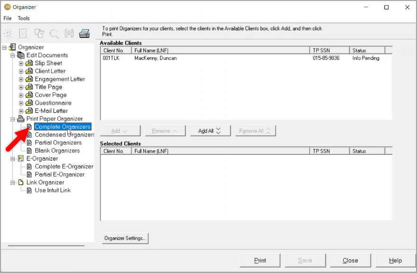Open Help from the bottom button

pos(396,261)
